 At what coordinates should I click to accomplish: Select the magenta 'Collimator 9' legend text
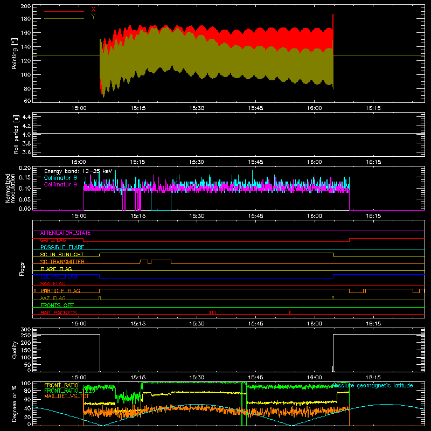[x=60, y=184]
